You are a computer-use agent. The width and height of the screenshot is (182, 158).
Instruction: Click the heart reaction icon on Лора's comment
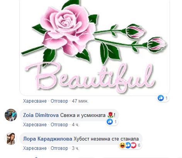pyautogui.click(x=134, y=145)
